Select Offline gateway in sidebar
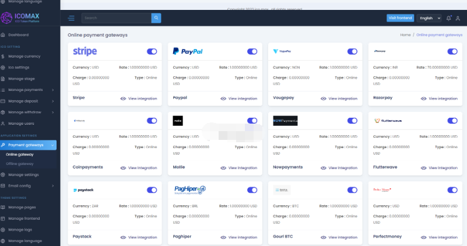The height and width of the screenshot is (246, 467). pos(19,164)
